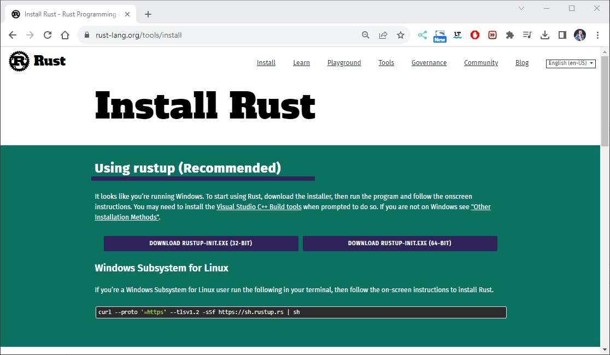Image resolution: width=610 pixels, height=355 pixels.
Task: Bookmark this page with the star icon
Action: click(401, 35)
